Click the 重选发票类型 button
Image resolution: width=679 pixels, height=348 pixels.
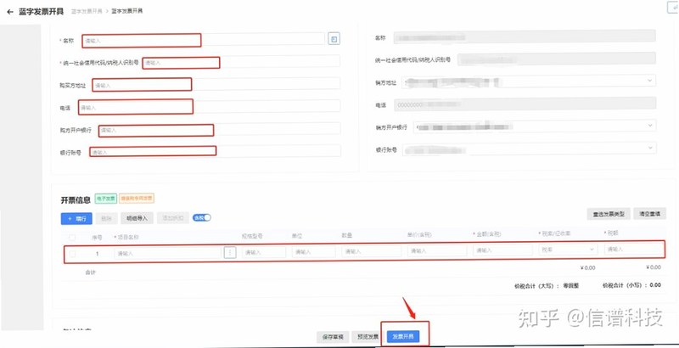tap(609, 214)
